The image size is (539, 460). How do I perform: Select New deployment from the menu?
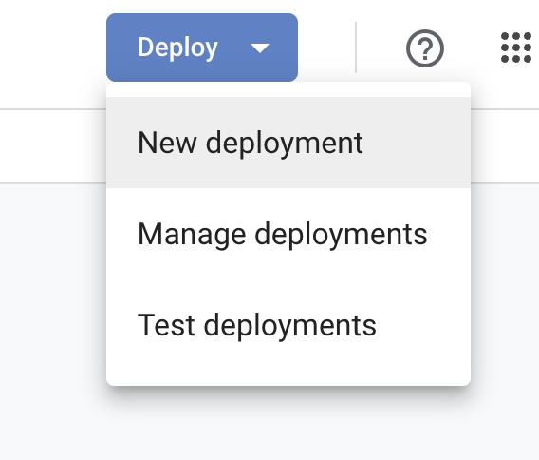288,143
